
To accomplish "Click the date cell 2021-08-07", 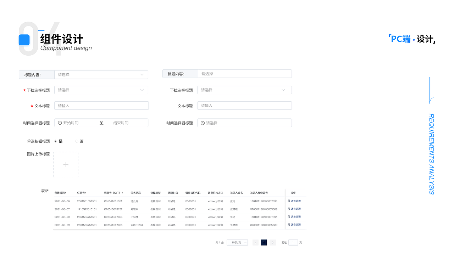I will point(62,209).
